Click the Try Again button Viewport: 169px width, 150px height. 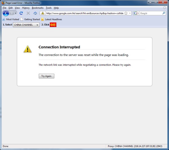tap(46, 76)
